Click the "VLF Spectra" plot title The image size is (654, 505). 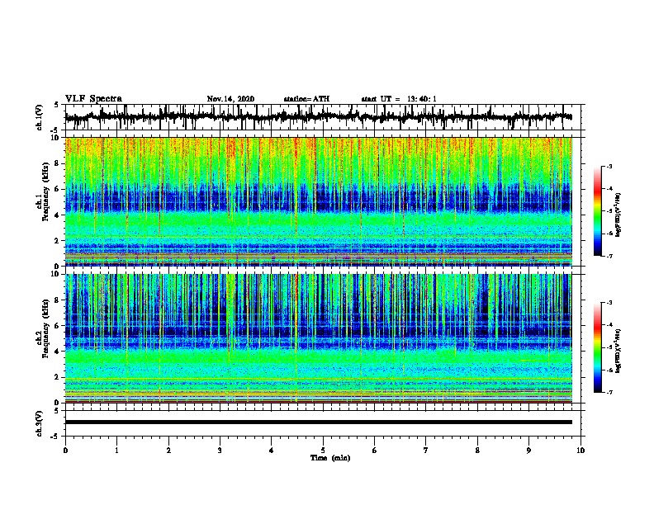pos(94,99)
